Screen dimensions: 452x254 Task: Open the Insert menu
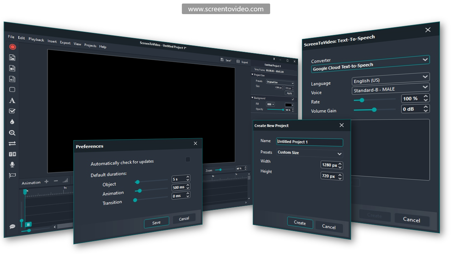tap(52, 41)
